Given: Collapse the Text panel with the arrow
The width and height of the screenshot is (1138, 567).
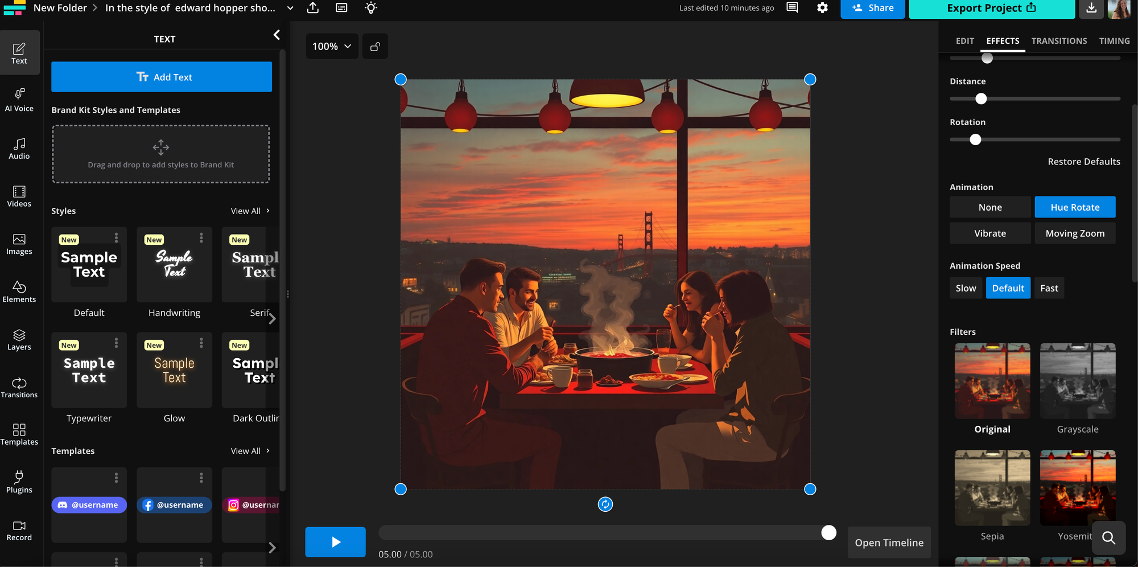Looking at the screenshot, I should [x=277, y=35].
